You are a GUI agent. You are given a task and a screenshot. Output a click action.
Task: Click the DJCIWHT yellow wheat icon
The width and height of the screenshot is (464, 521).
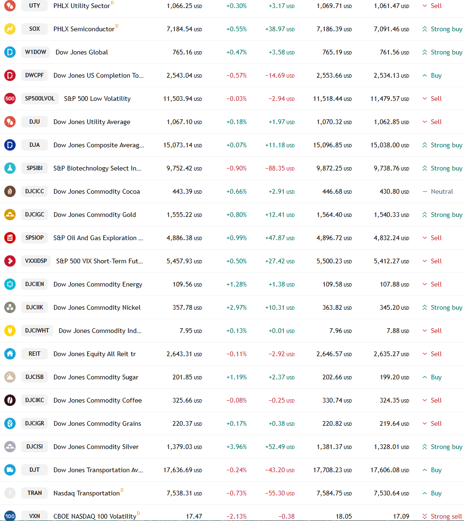(x=10, y=331)
